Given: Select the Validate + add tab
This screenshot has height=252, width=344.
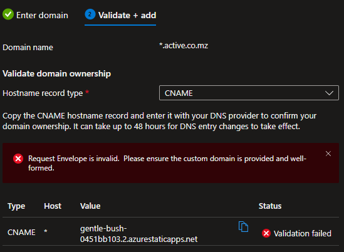Looking at the screenshot, I should [x=120, y=16].
